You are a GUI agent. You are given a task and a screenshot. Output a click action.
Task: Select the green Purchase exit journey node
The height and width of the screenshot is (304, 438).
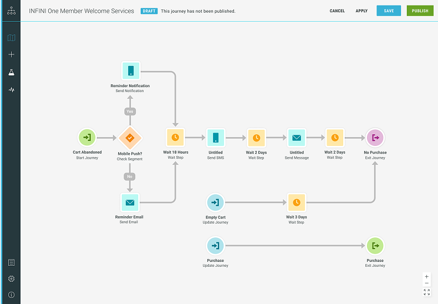pyautogui.click(x=375, y=245)
